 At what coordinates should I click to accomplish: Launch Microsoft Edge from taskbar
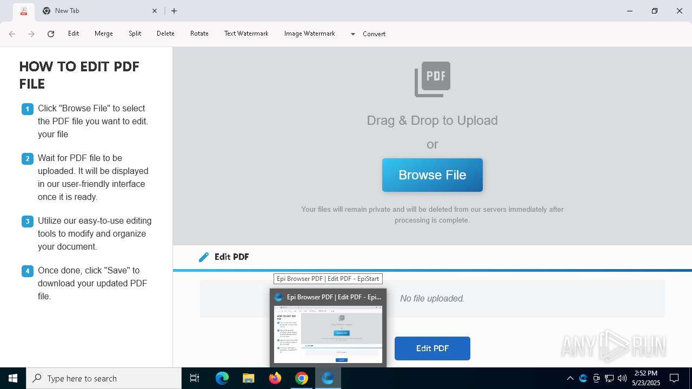pyautogui.click(x=222, y=378)
